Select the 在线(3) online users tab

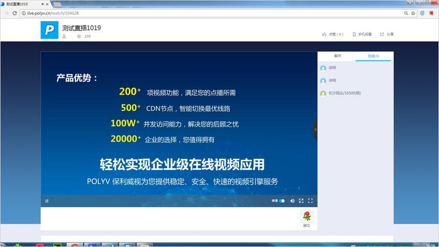(373, 56)
